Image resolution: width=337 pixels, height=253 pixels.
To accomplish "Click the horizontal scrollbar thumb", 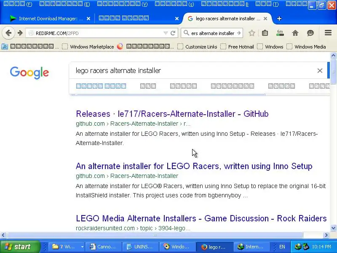I will click(x=155, y=235).
